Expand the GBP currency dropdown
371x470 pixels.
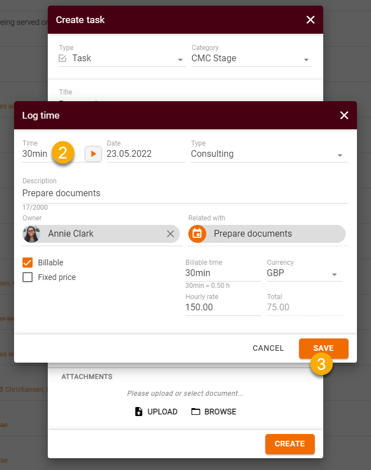pyautogui.click(x=334, y=274)
